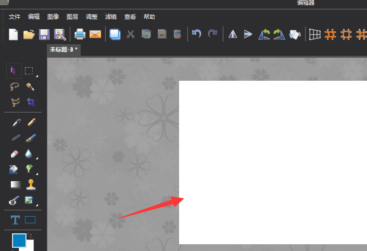367x251 pixels.
Task: Click the grayed delete trash icon
Action: 178,34
